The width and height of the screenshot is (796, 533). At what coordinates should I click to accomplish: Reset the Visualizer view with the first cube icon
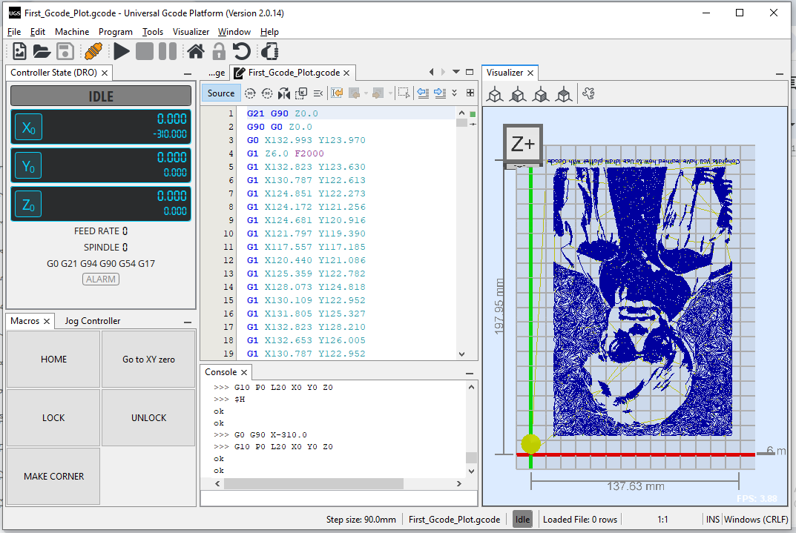pos(495,94)
